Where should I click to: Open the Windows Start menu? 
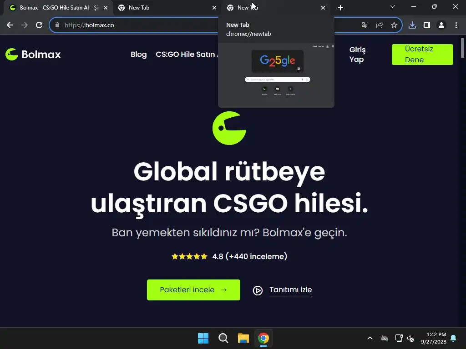coord(203,338)
